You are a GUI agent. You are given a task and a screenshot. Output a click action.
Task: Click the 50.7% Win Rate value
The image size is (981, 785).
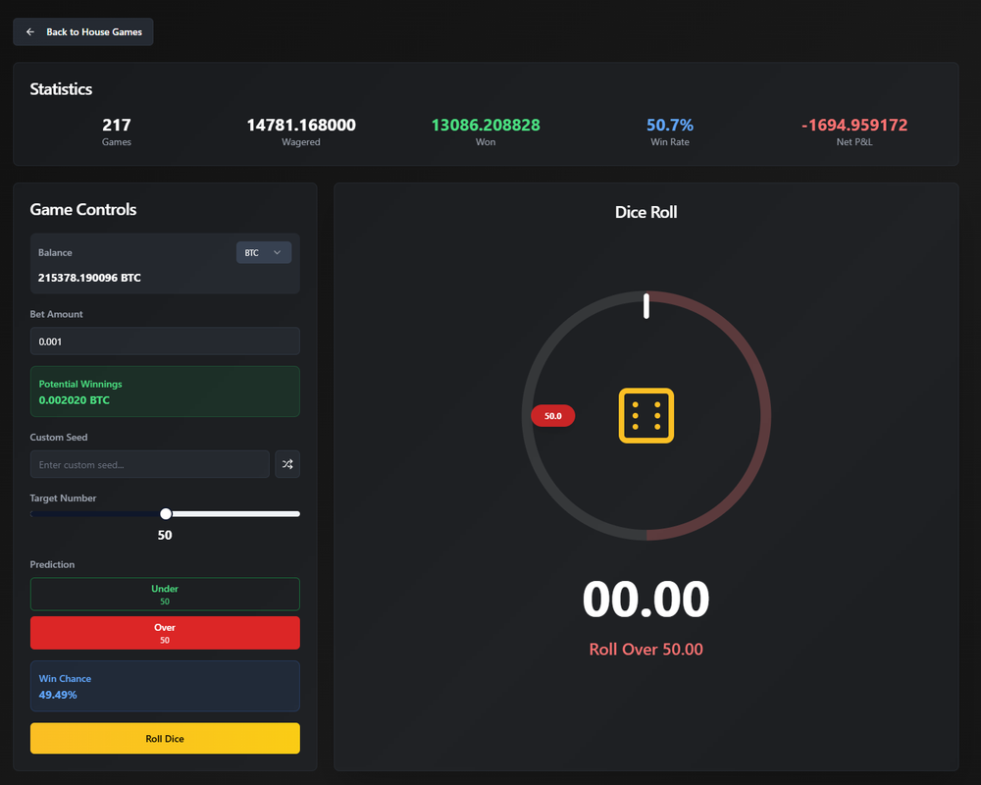[x=670, y=126]
